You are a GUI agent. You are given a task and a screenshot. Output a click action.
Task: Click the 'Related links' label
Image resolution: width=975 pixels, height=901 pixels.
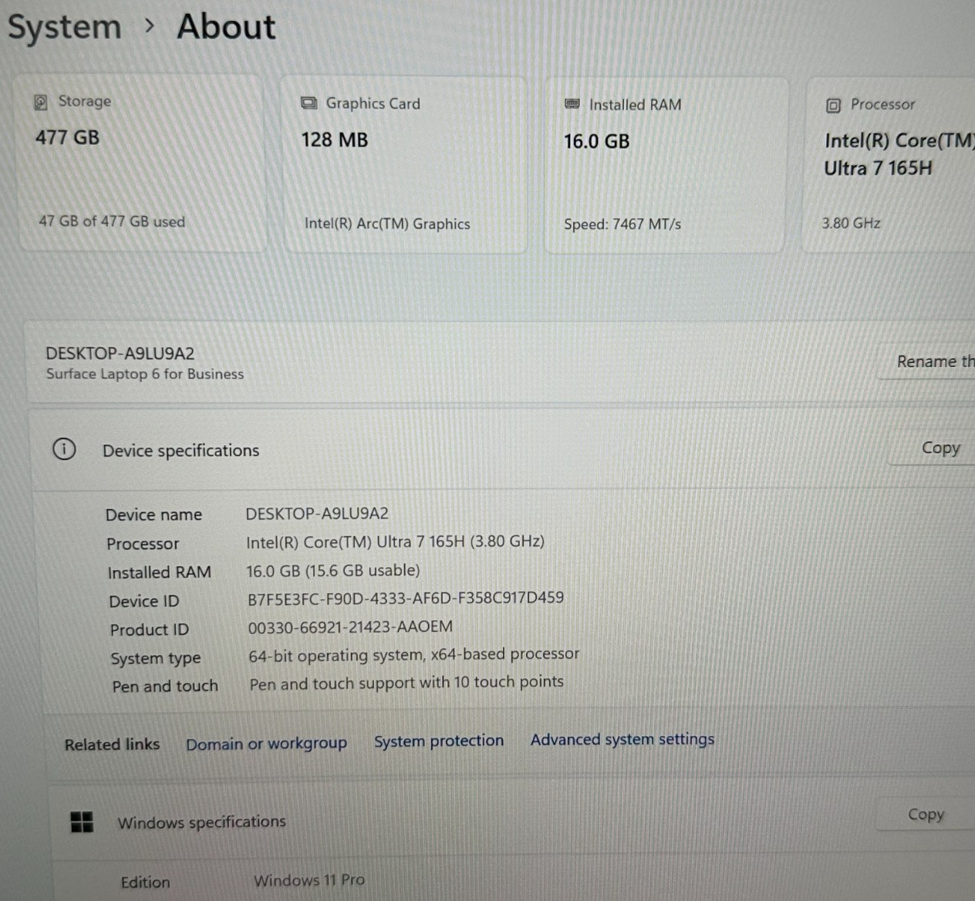pyautogui.click(x=112, y=744)
